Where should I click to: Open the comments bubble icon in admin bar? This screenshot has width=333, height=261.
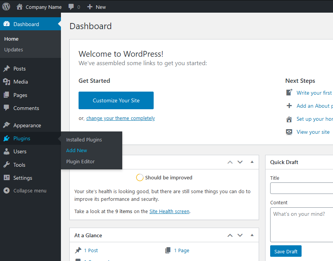click(71, 7)
